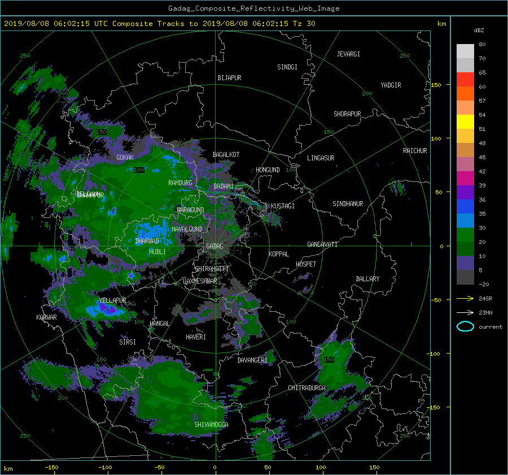Click the KUSTAGI city label

pyautogui.click(x=283, y=206)
